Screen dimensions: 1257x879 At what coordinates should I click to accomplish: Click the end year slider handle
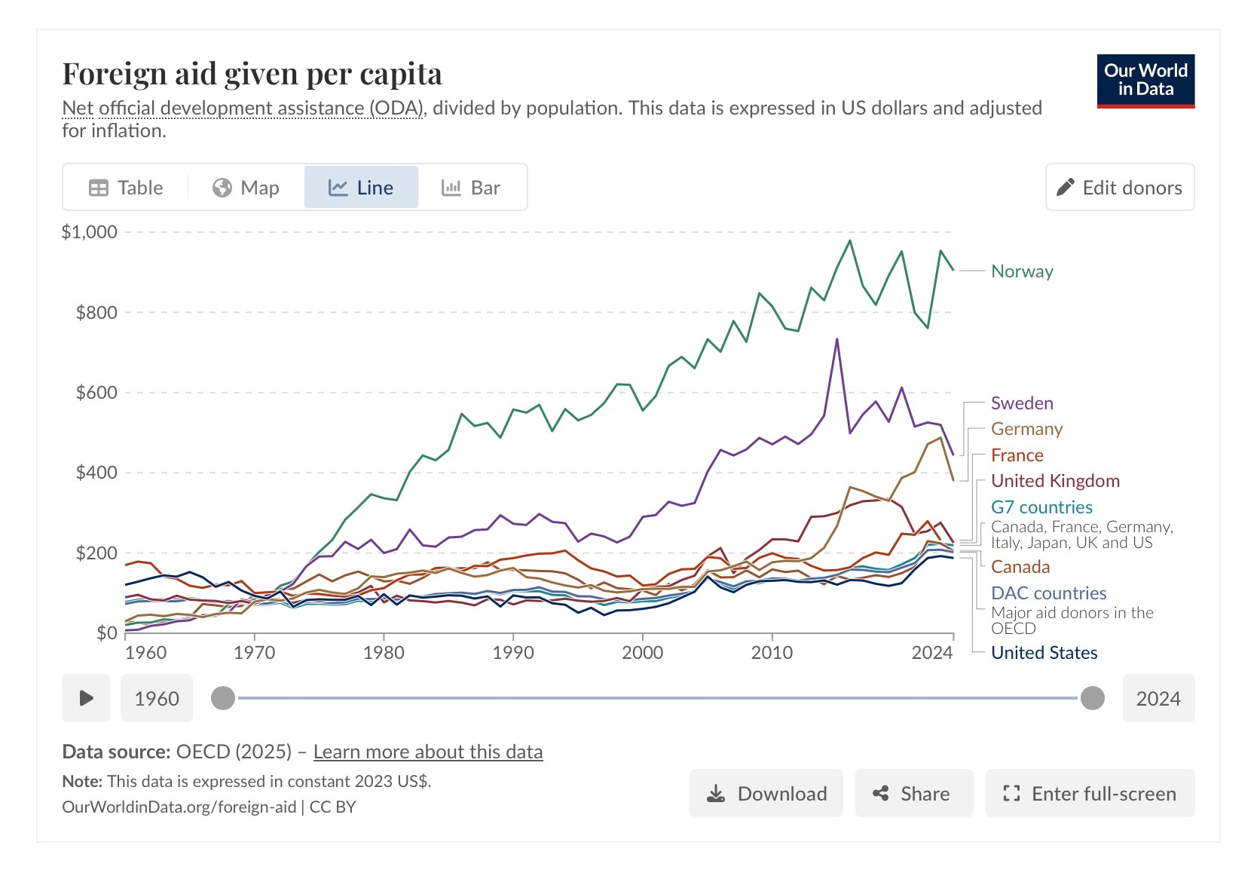pyautogui.click(x=1092, y=698)
